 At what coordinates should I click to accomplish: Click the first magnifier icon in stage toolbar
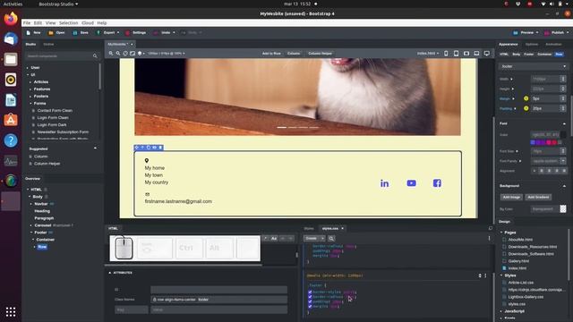(x=111, y=54)
